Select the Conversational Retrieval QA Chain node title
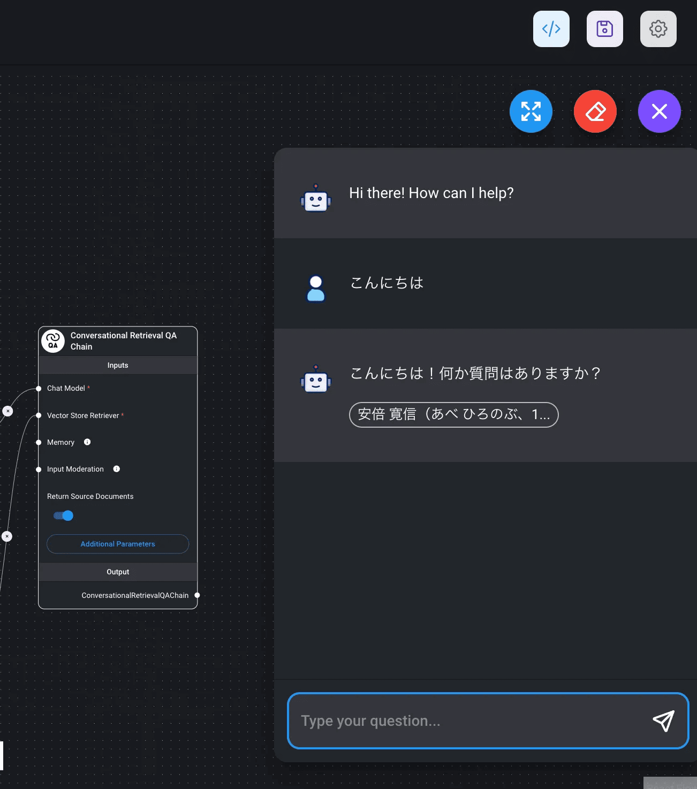 (x=124, y=341)
